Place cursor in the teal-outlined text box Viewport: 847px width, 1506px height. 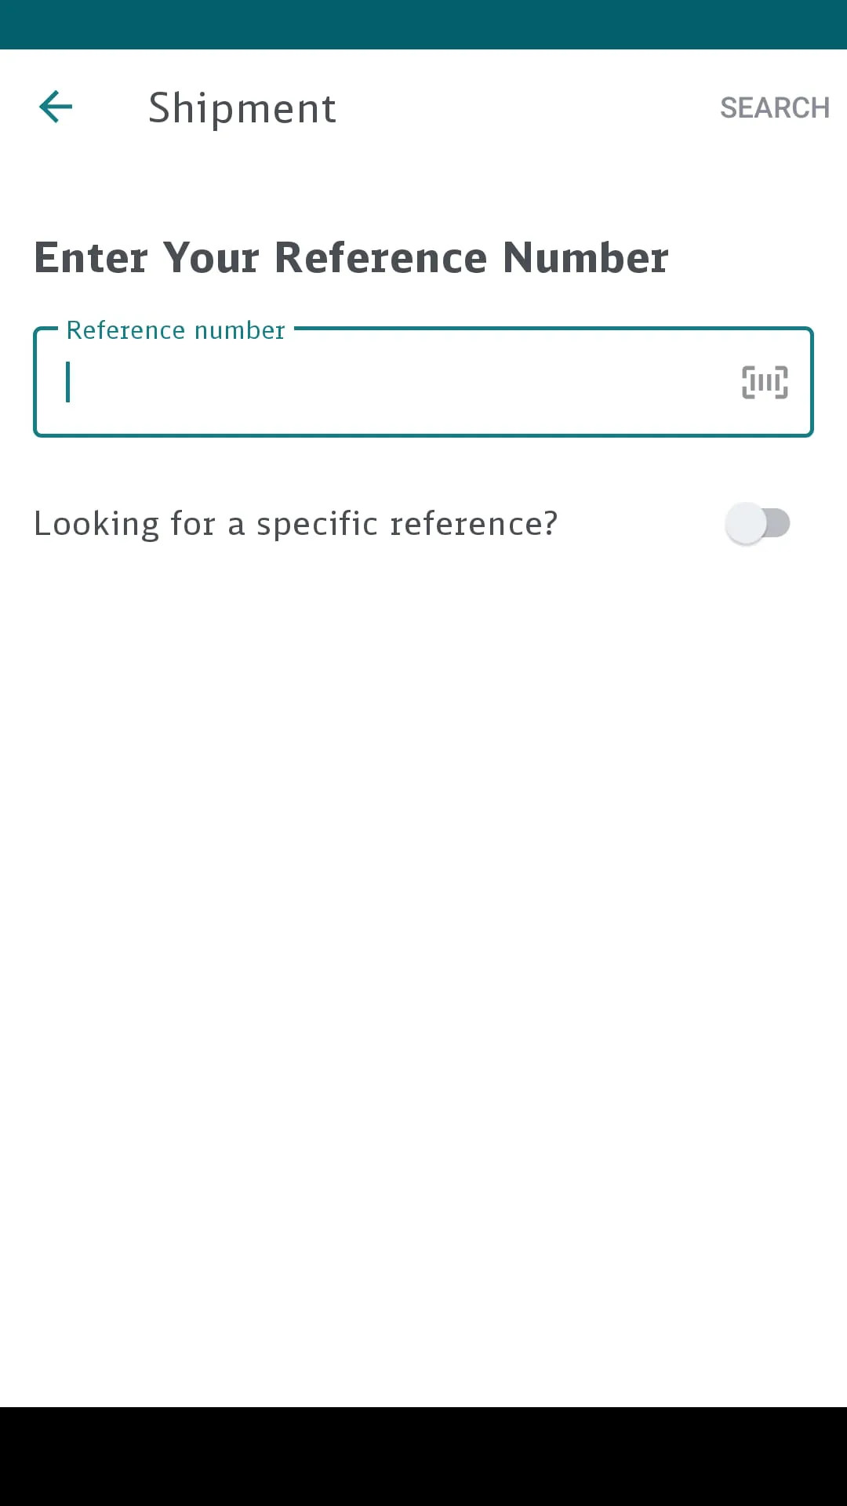tap(392, 382)
